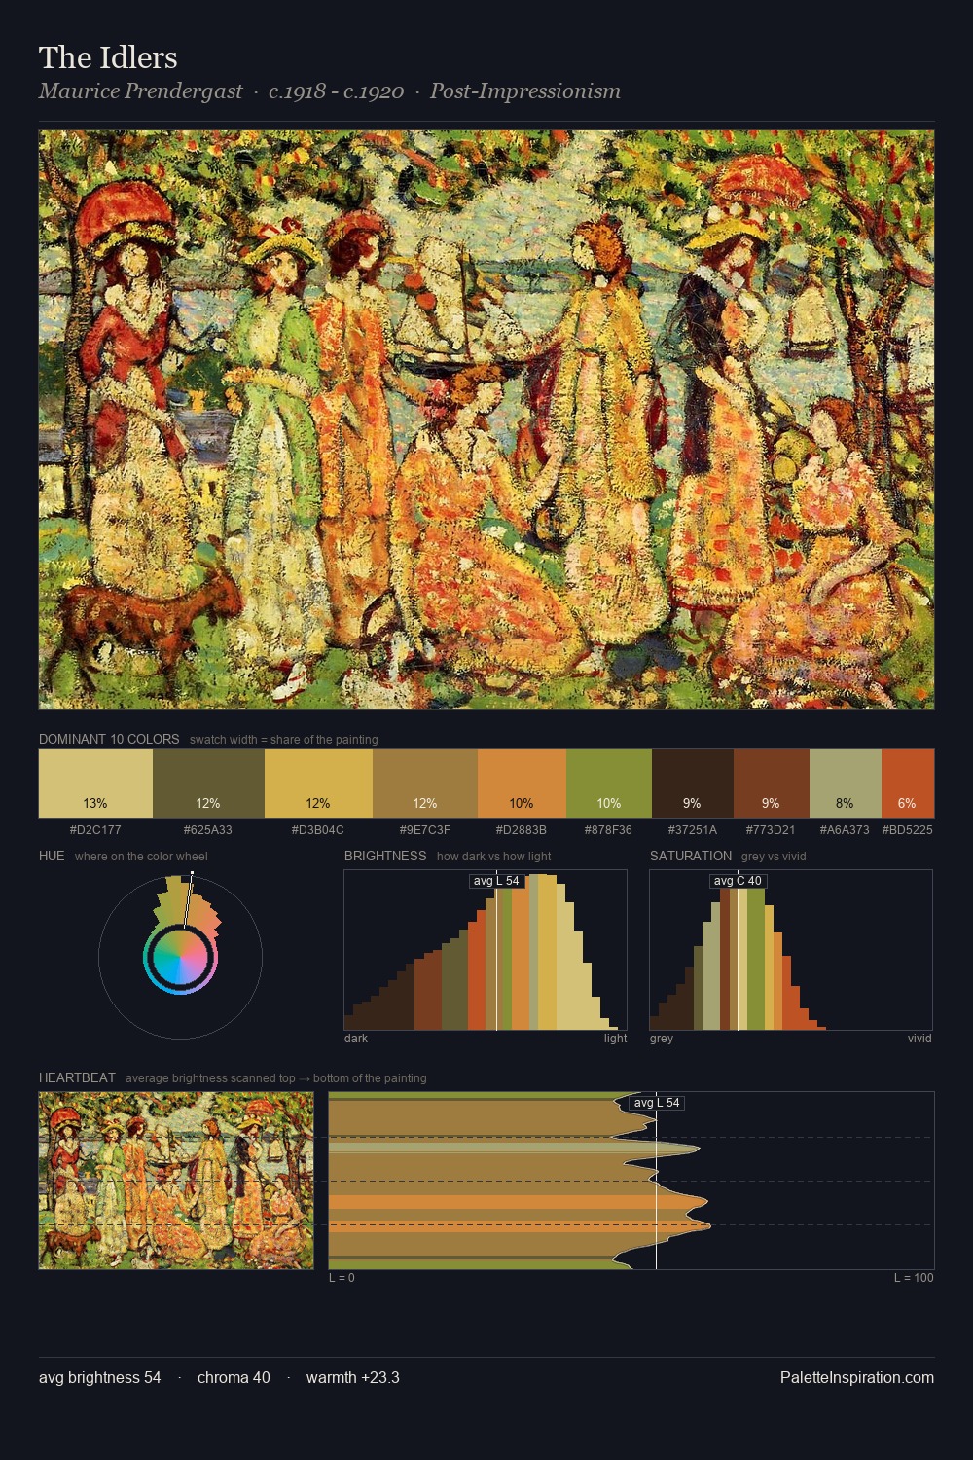The image size is (973, 1460).
Task: Click the warmth +23.3 footer stat
Action: tap(353, 1377)
